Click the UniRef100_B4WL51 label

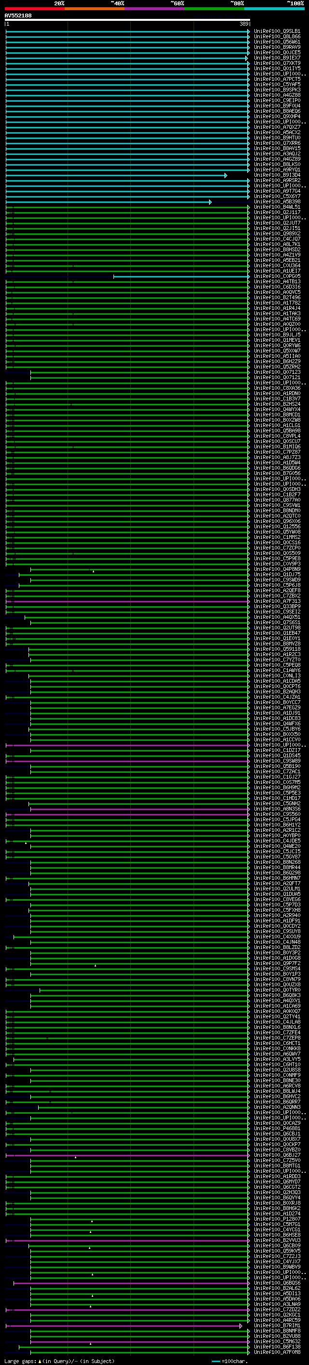tap(277, 207)
